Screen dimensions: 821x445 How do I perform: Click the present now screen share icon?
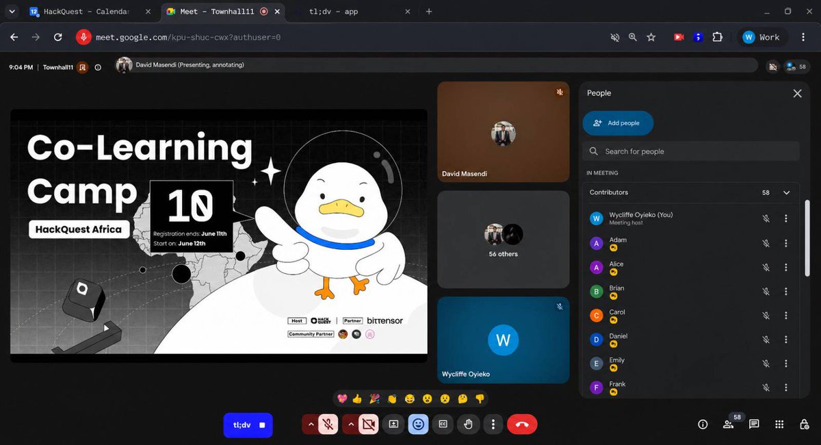[393, 424]
